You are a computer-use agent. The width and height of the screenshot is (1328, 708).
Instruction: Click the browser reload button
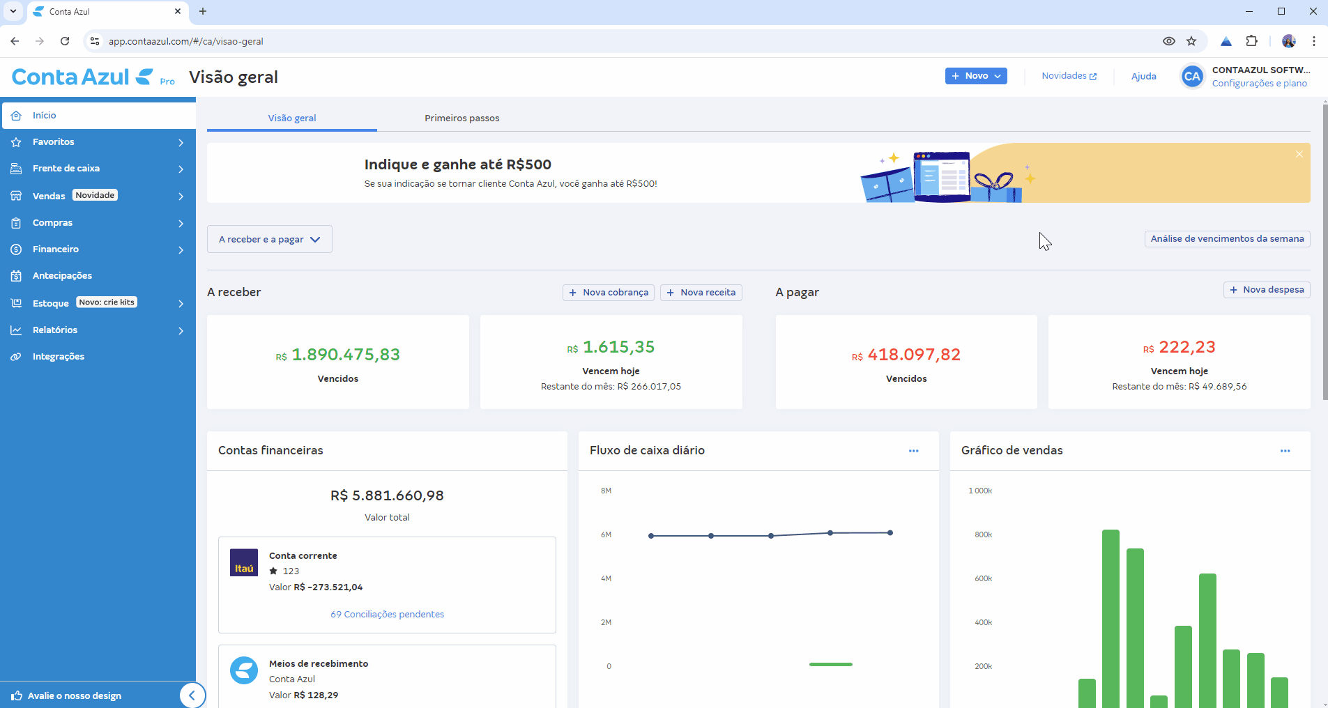pos(65,41)
